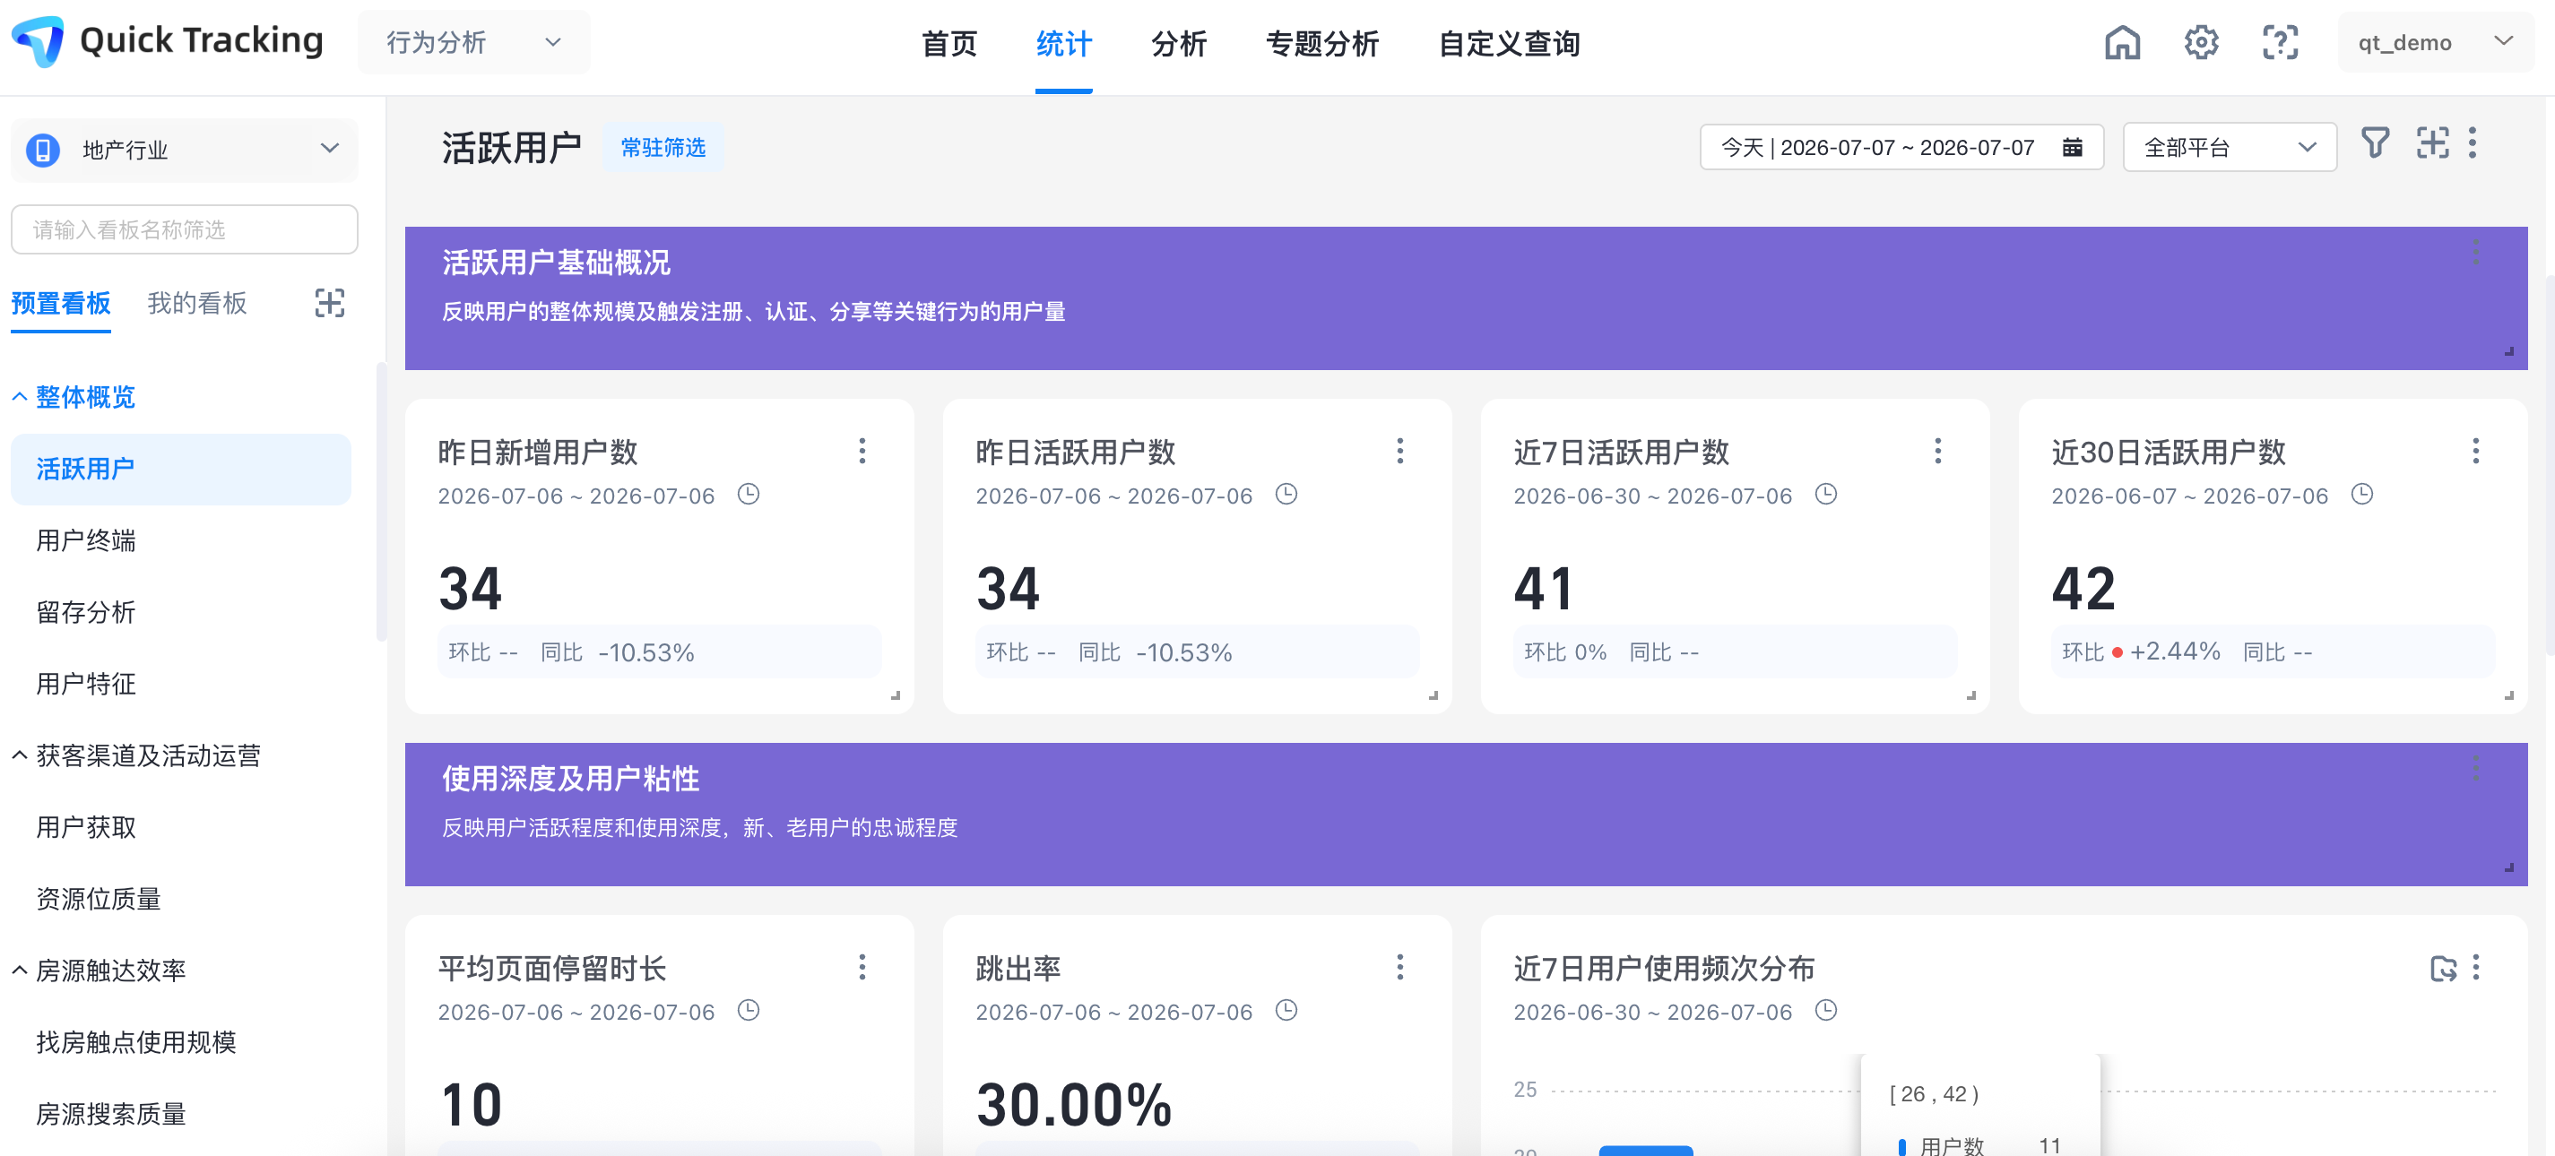Screen dimensions: 2555x1156
Task: Open the 地产行业 application selector
Action: [x=185, y=150]
